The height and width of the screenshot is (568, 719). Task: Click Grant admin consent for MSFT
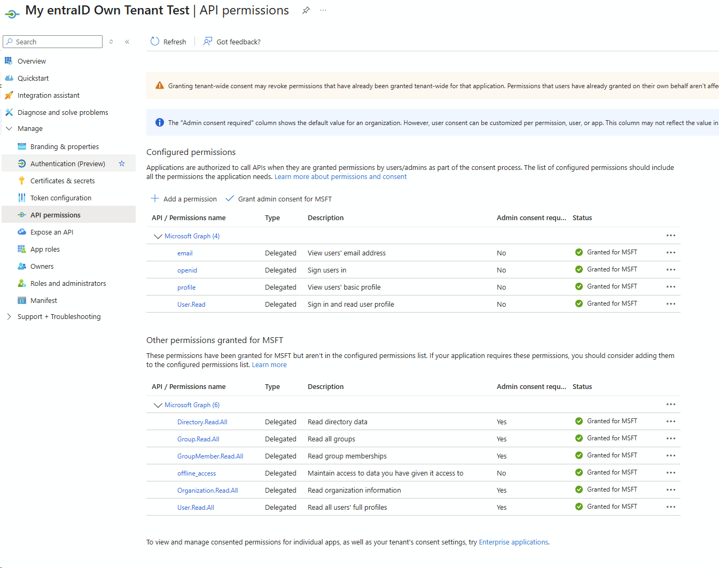pos(279,199)
